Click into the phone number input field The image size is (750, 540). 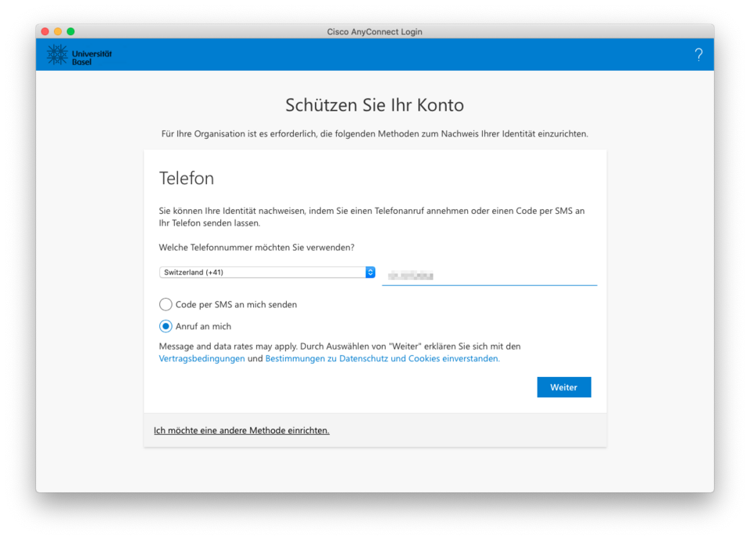(x=489, y=275)
